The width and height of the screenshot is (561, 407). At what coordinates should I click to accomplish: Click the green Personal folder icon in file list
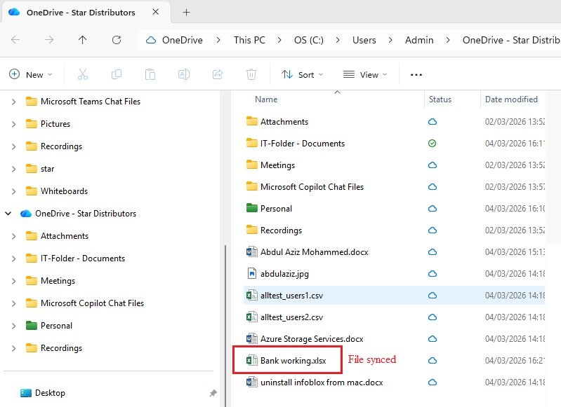pyautogui.click(x=252, y=208)
